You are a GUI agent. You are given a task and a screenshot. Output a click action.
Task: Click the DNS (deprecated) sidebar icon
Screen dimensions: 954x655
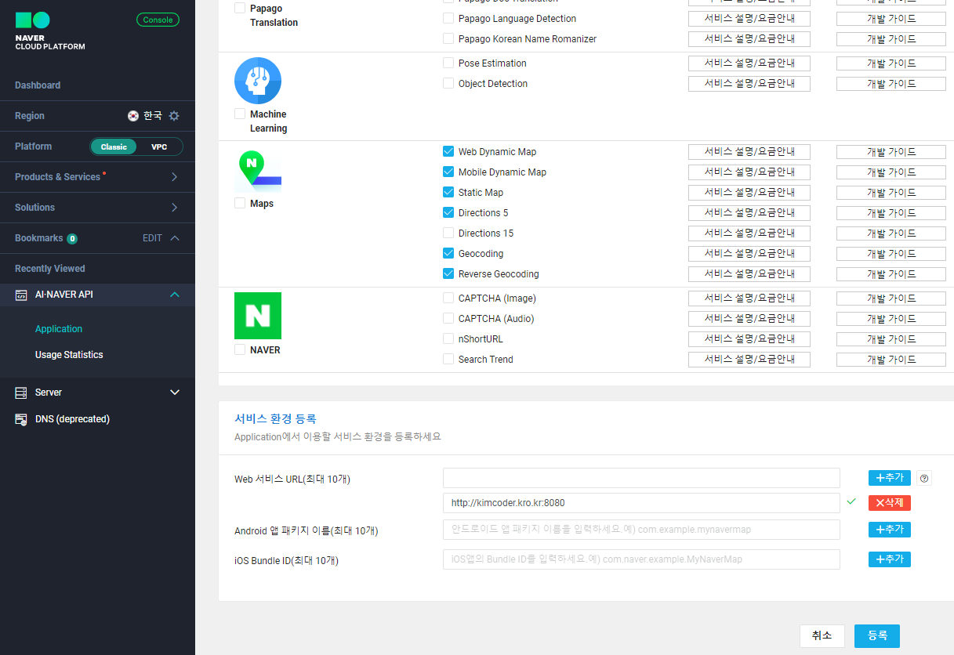pyautogui.click(x=21, y=419)
